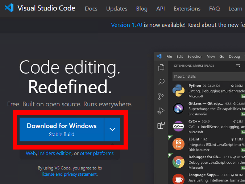Click the C/C++ extension logo
This screenshot has width=245, height=184.
tap(178, 126)
